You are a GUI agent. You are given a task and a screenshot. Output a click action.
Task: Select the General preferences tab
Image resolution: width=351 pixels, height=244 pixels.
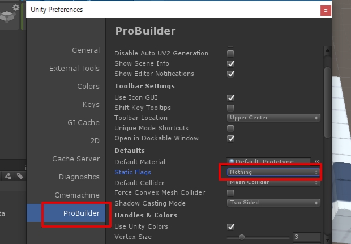coord(85,50)
